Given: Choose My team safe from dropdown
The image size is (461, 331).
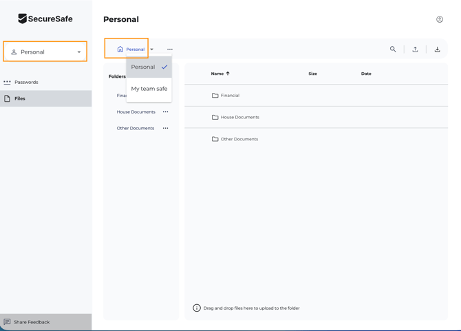Looking at the screenshot, I should point(149,89).
